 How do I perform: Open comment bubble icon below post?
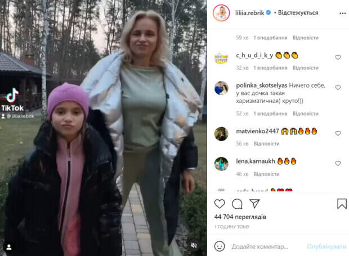[237, 204]
